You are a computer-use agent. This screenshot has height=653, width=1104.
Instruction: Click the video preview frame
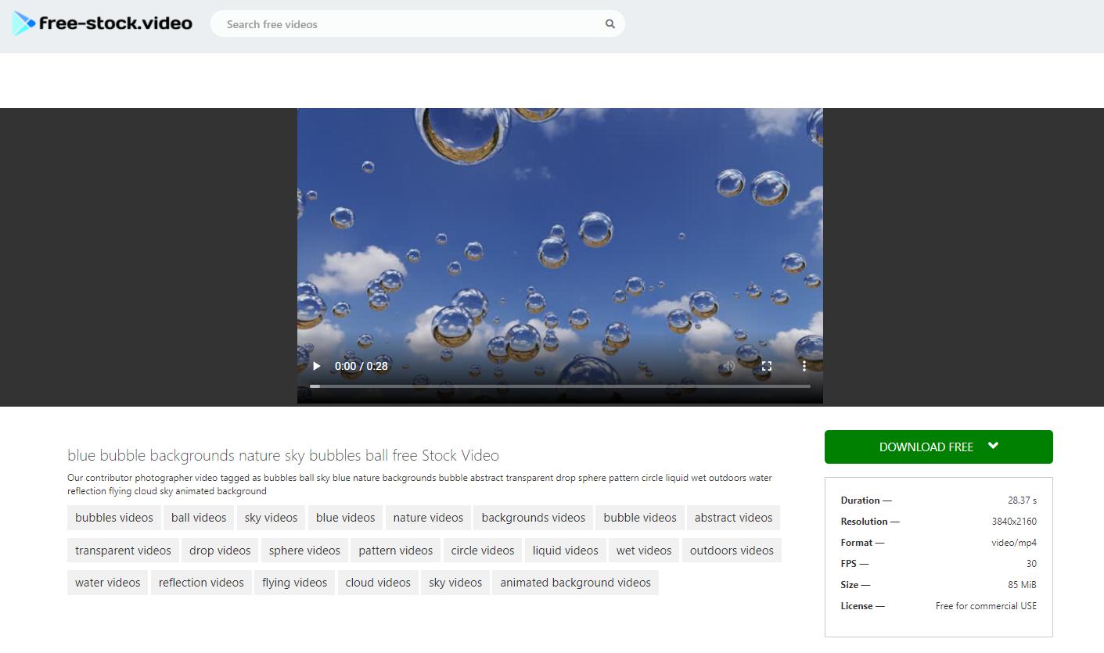click(559, 235)
